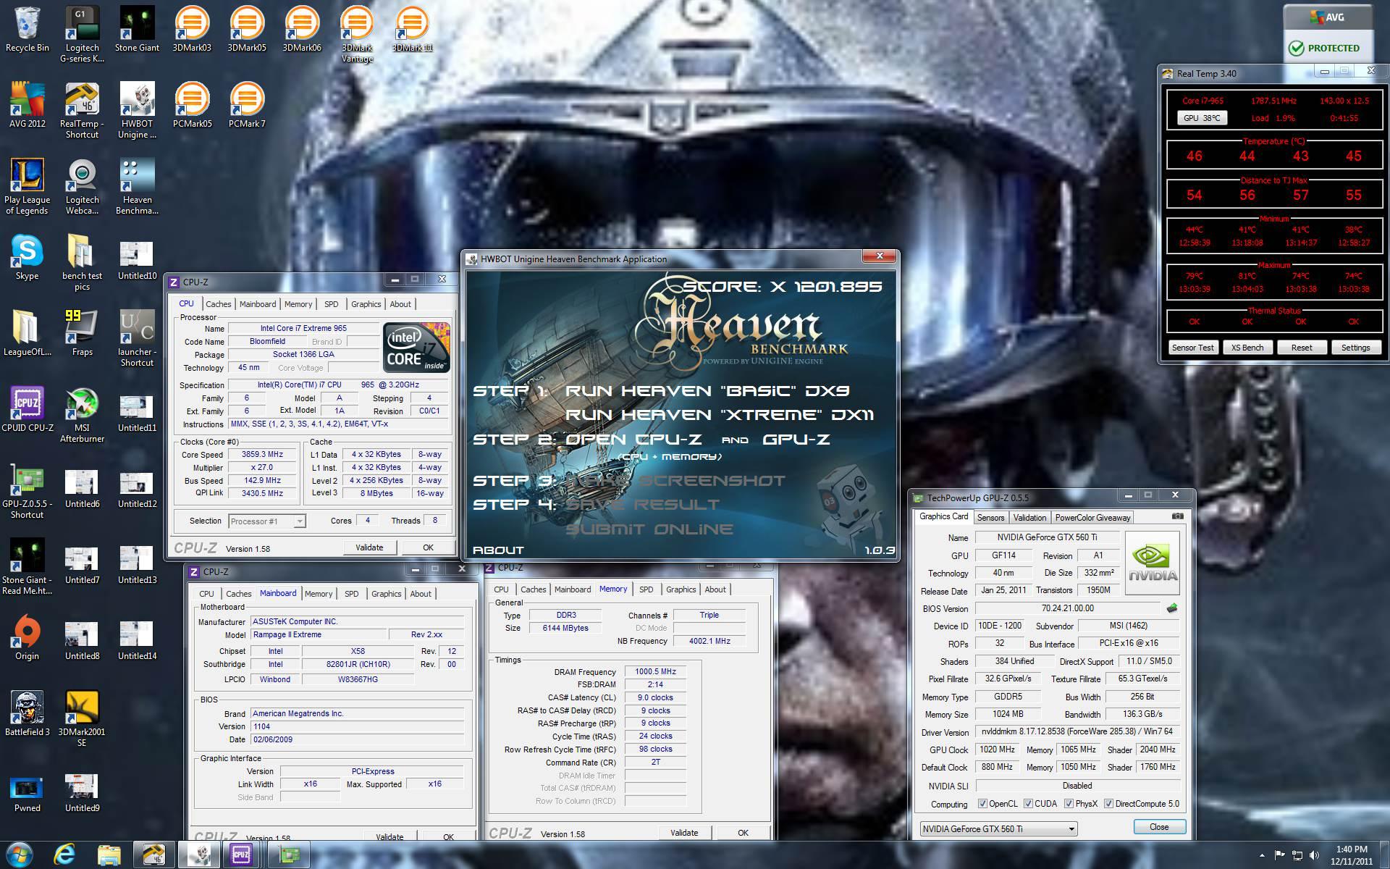Open Heaven Benchmark desktop icon
This screenshot has height=869, width=1390.
tap(137, 186)
